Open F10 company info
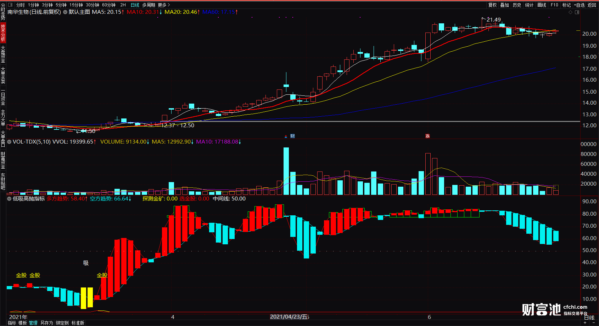This screenshot has height=326, width=599. tap(554, 5)
